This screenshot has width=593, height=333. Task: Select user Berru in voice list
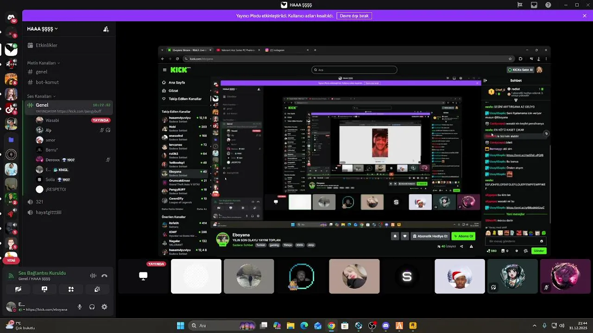point(73,150)
